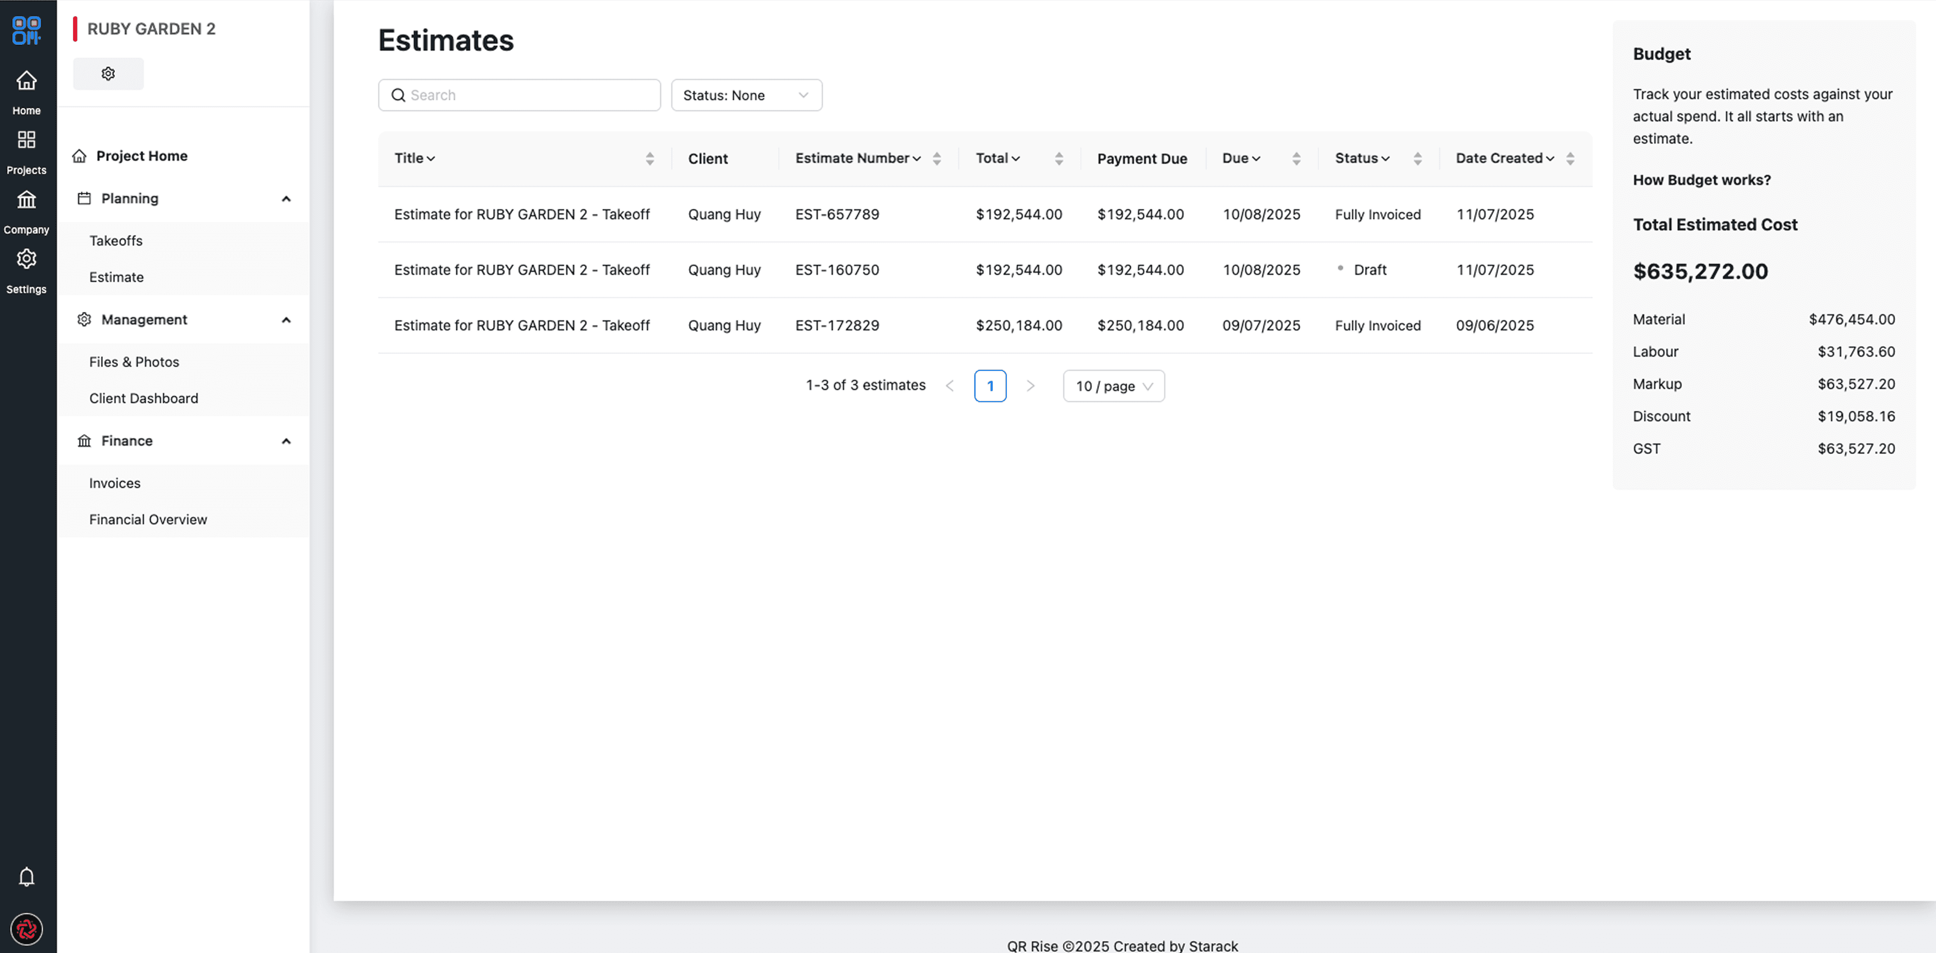
Task: Collapse the Management section
Action: point(285,320)
